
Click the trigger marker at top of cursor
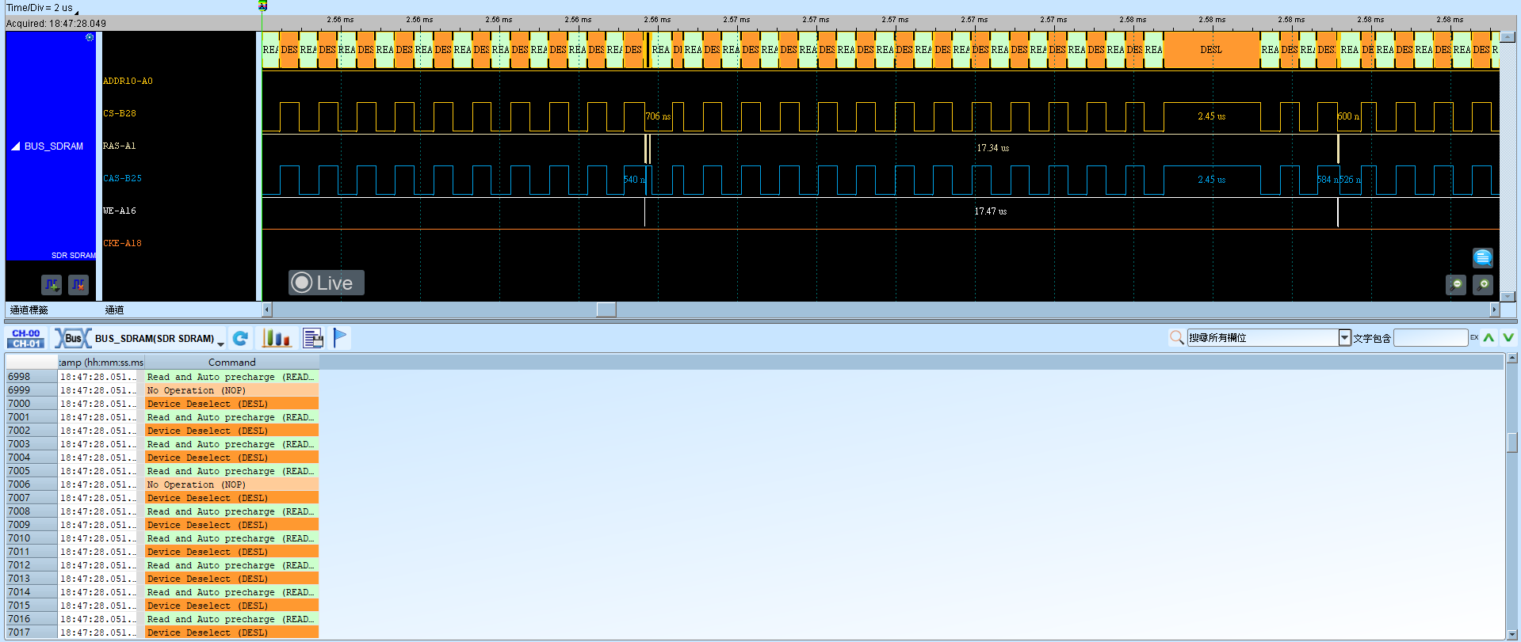tap(263, 6)
